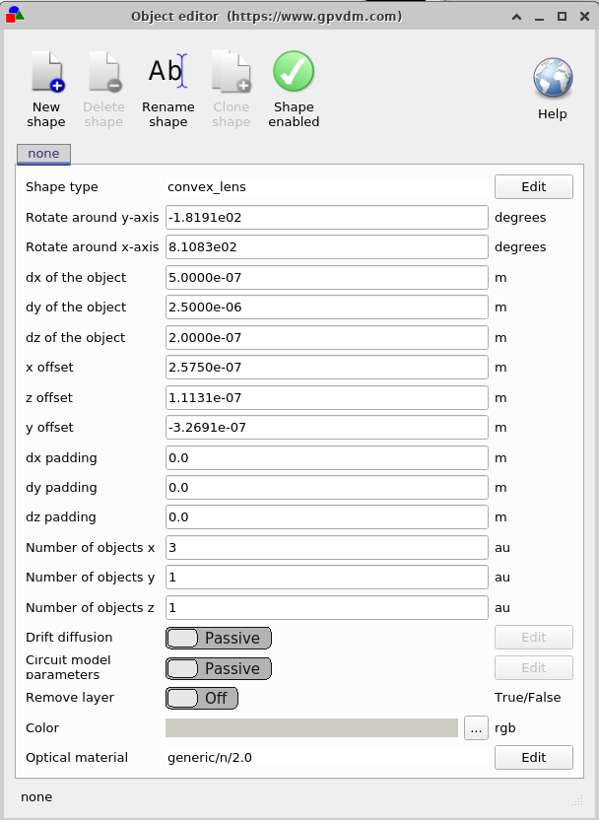Click the New shape icon

[46, 74]
